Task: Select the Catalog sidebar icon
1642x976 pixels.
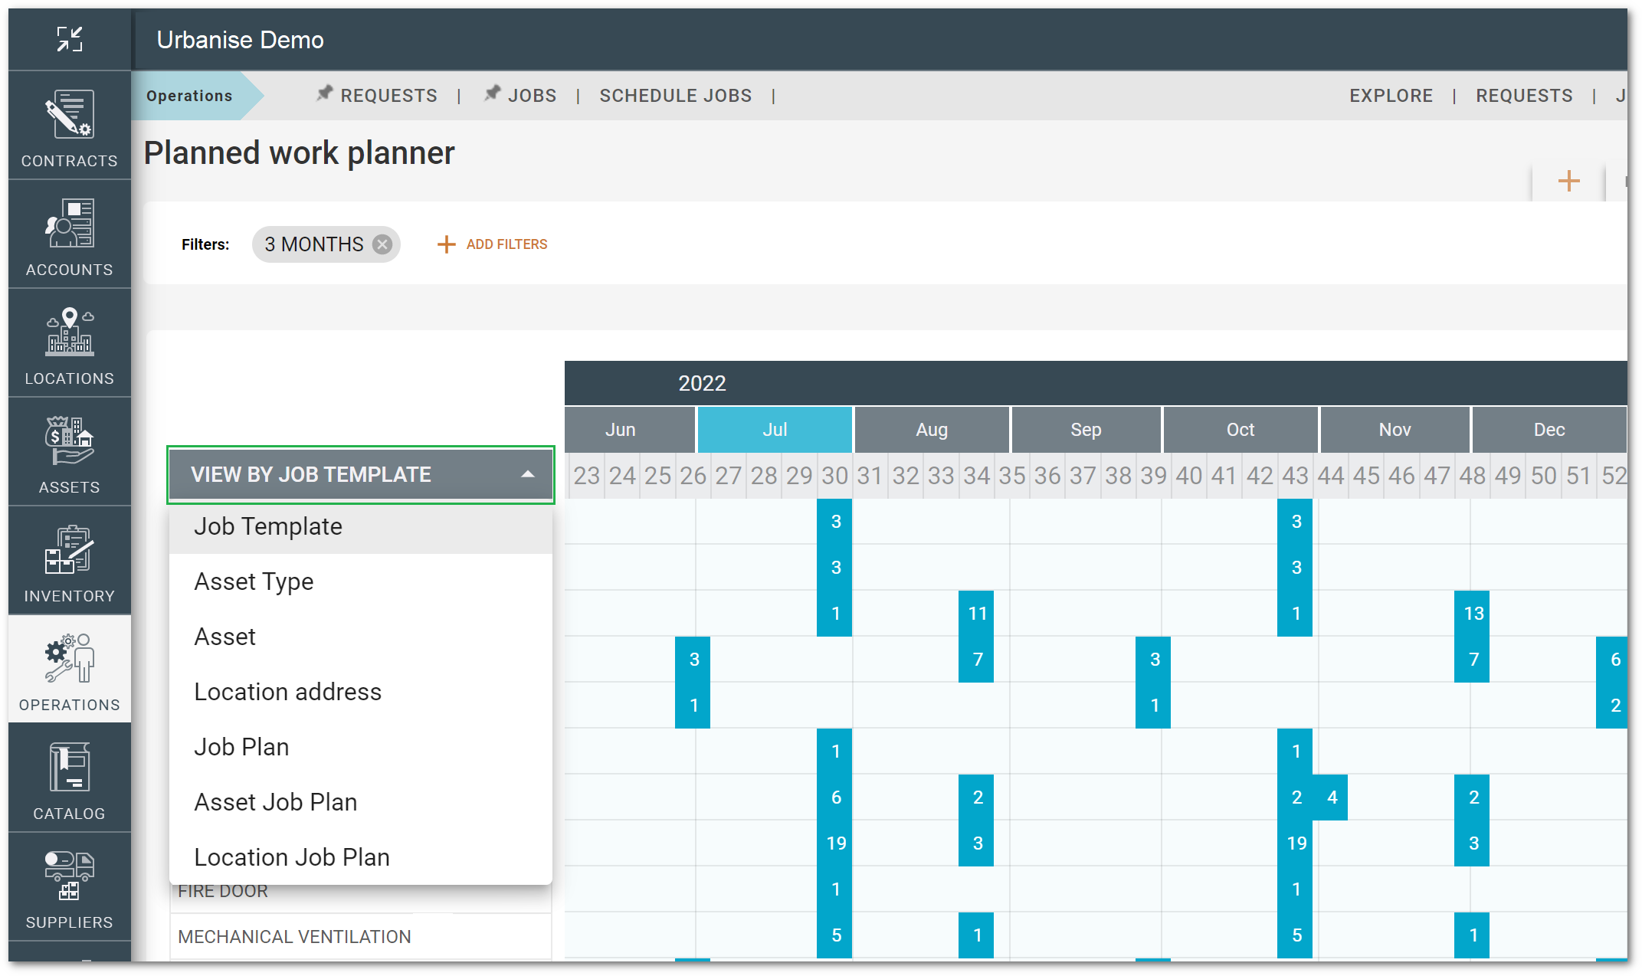Action: pos(69,779)
